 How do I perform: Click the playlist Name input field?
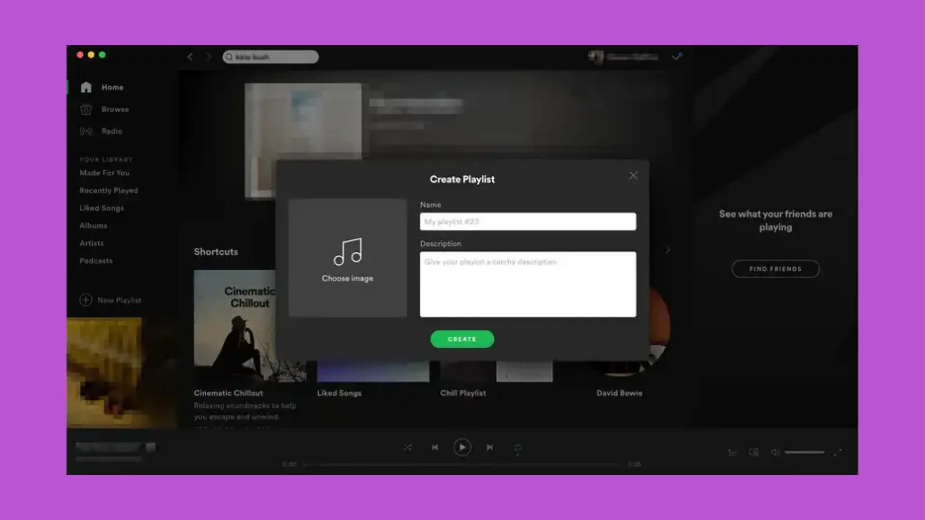tap(528, 221)
